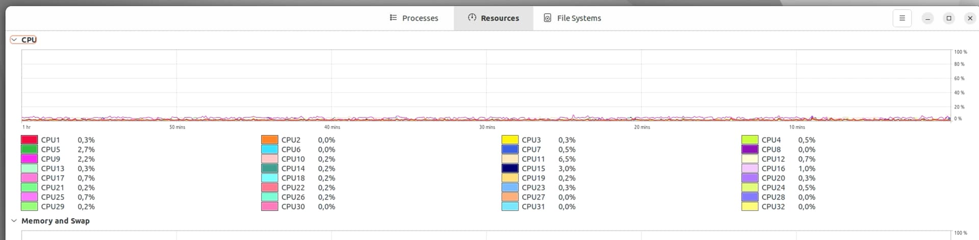Pick a color for CPU2 orange swatch

269,140
